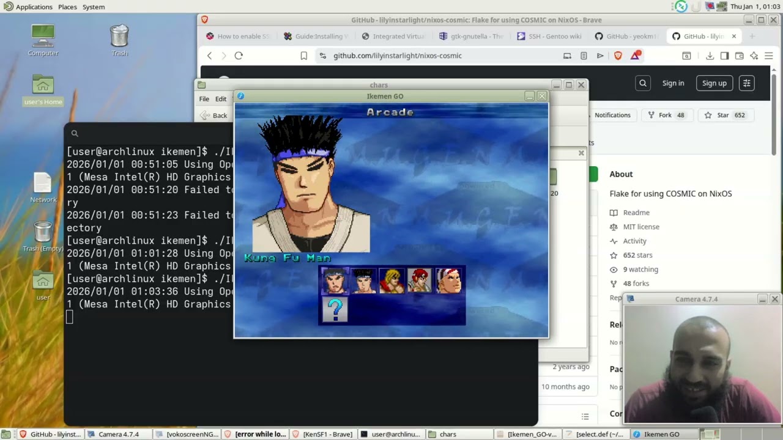Switch to 'Integrated Virtua' browser tab

tap(393, 36)
